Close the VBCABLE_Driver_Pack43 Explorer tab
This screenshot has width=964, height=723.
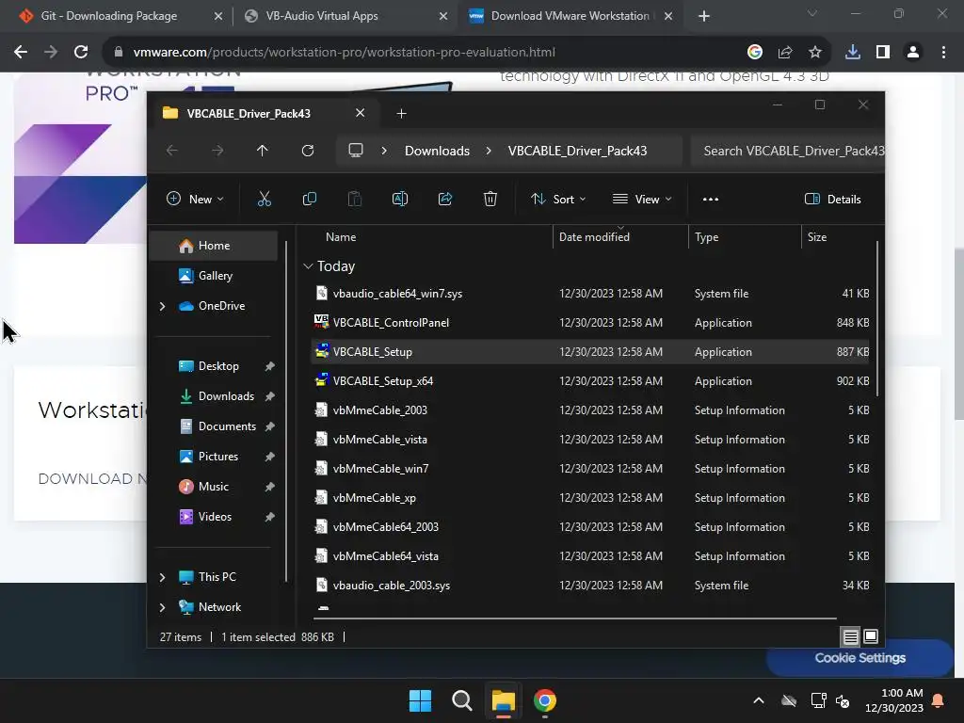(x=361, y=113)
